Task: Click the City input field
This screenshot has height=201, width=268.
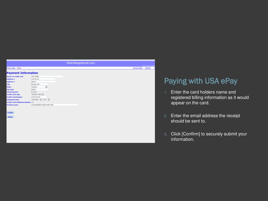Action: point(40,84)
